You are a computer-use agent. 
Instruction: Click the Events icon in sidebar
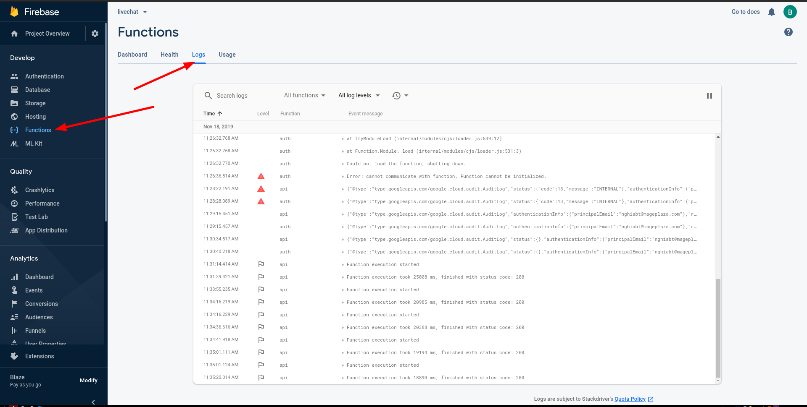(14, 290)
